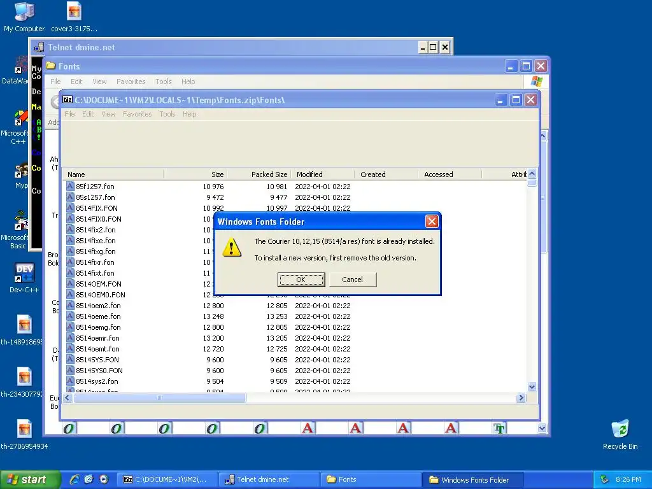Click the 8514oemg.fon file name
The height and width of the screenshot is (489, 652).
tap(98, 327)
